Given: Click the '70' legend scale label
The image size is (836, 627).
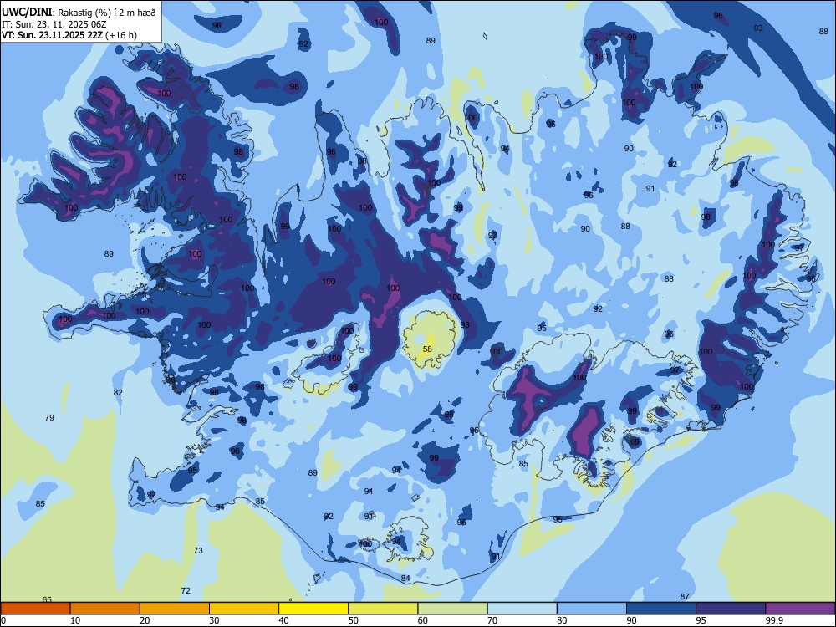Looking at the screenshot, I should [x=492, y=620].
